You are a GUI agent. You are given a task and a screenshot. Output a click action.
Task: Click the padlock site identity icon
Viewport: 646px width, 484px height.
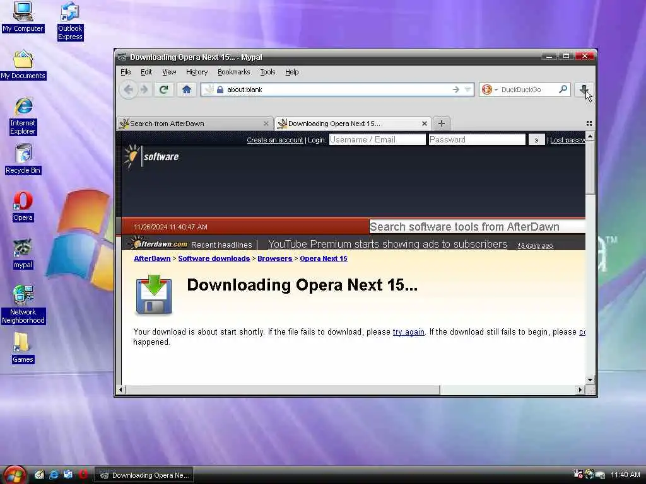pos(220,89)
